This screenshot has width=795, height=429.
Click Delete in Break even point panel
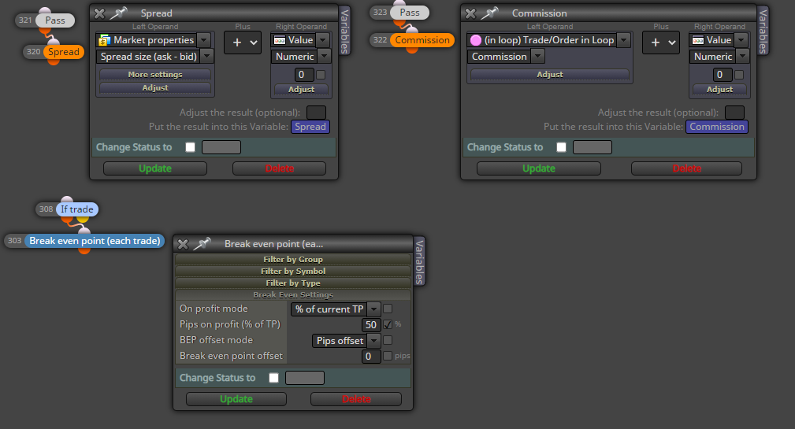356,399
